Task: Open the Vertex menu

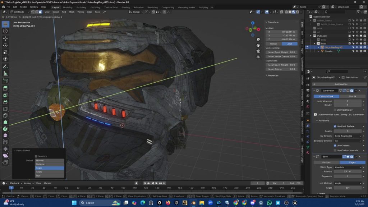Action: (x=80, y=12)
